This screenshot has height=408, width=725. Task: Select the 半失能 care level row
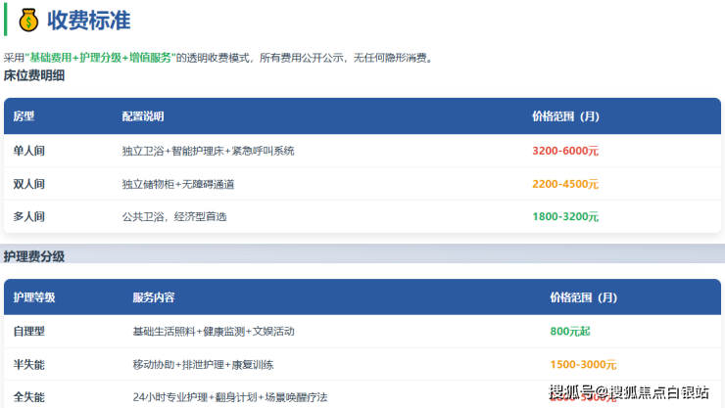(x=29, y=365)
